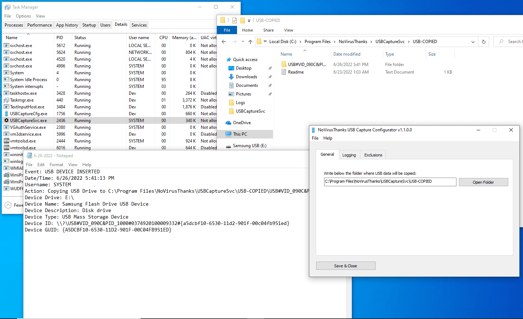Image resolution: width=523 pixels, height=319 pixels.
Task: Open the Quick Access Toolbar customize dropdown
Action: [x=249, y=21]
